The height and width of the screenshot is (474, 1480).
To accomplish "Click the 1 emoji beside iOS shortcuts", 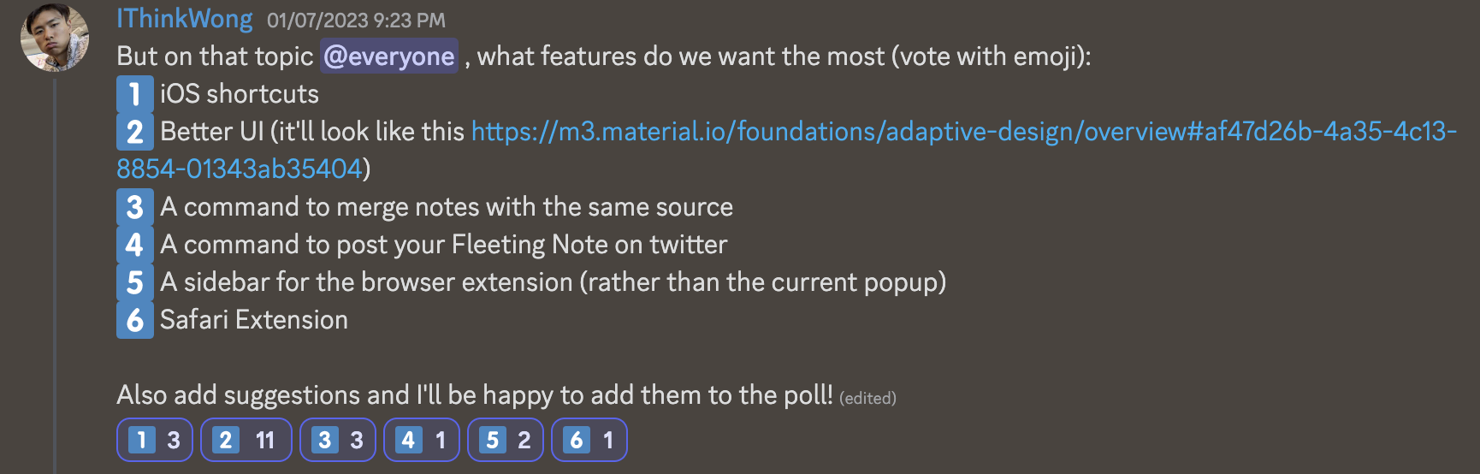I will (134, 94).
